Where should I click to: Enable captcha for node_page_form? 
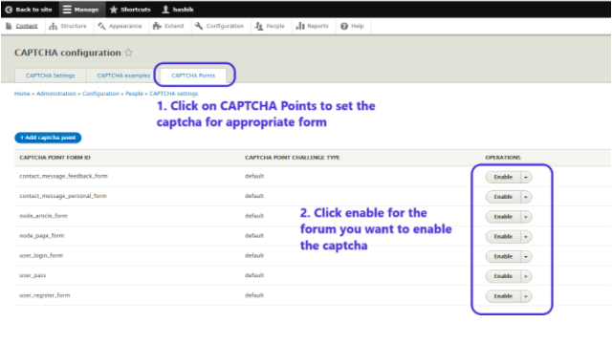pos(503,236)
